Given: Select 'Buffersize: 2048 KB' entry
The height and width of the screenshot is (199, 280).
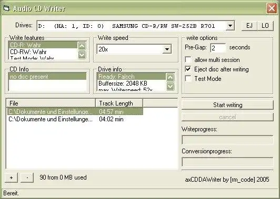Looking at the screenshot, I should (132, 83).
